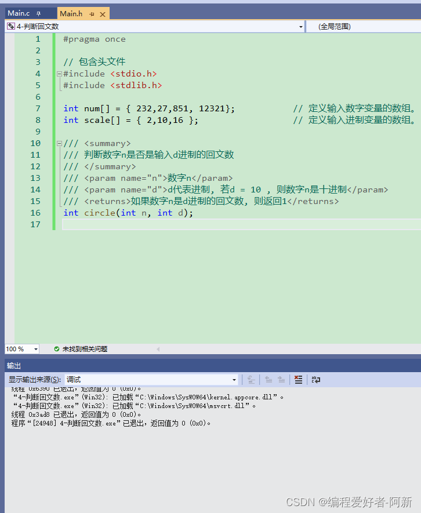Select the Main.h tab
The image size is (421, 513).
71,14
